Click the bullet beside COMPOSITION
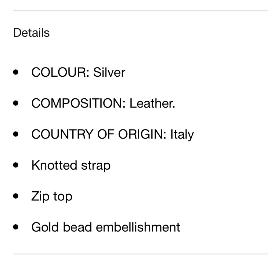Viewport: 268px width, 268px height. coord(16,103)
